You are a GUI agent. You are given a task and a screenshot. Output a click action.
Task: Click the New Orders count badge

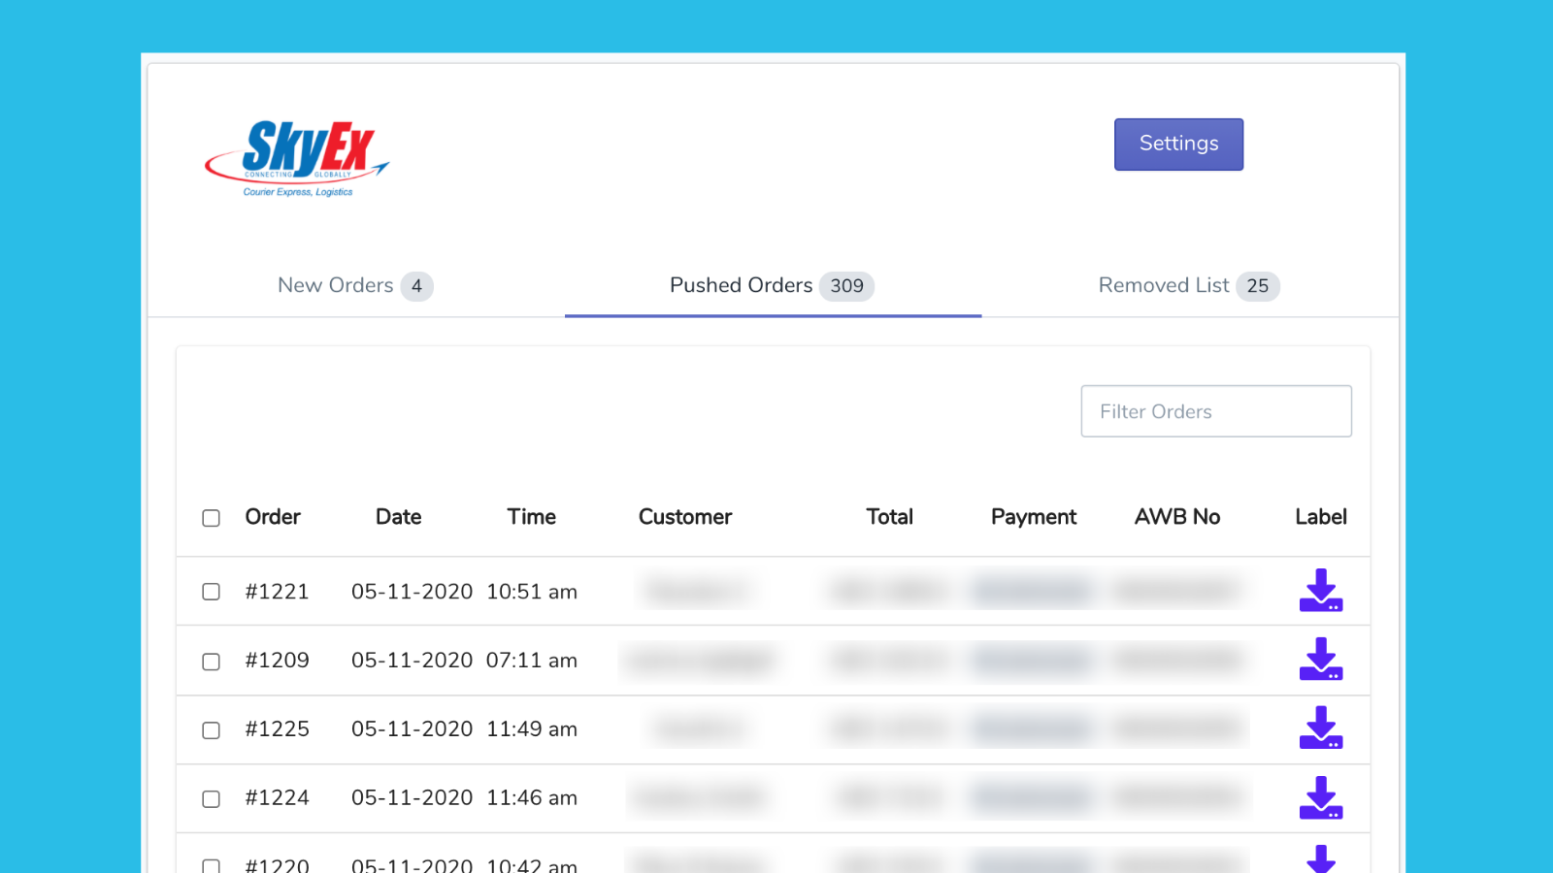417,286
